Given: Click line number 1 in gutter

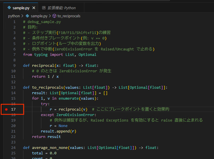Looking at the screenshot, I should pos(14,22).
